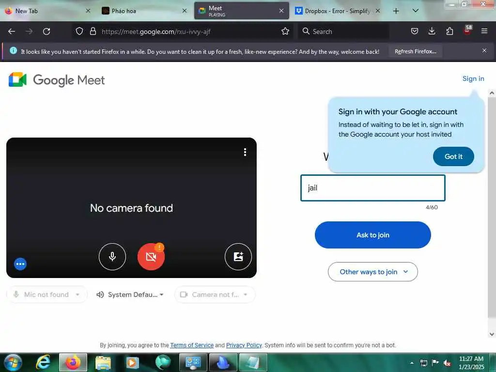
Task: Switch to the New Tab tab
Action: (x=47, y=11)
